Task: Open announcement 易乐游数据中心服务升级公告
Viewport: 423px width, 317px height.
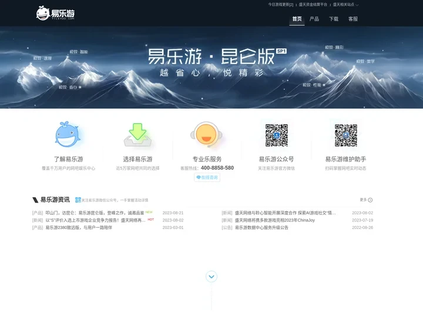Action: pos(261,228)
